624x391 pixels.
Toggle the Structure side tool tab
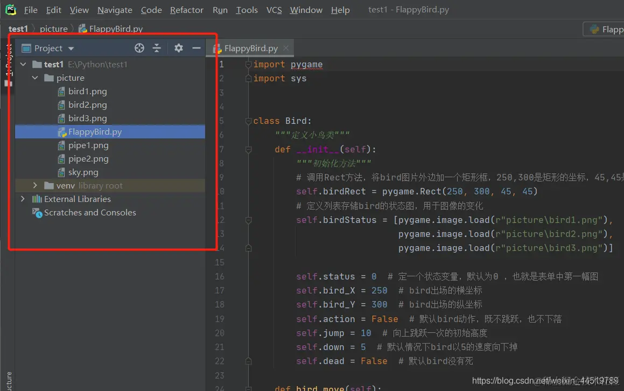click(x=9, y=381)
